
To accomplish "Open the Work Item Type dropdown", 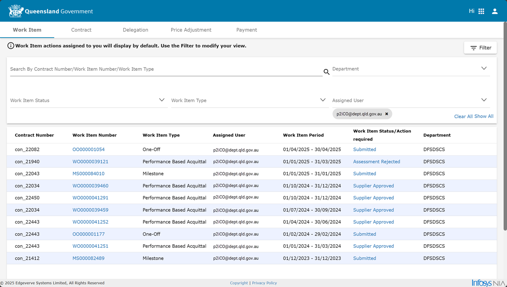I will coord(323,100).
